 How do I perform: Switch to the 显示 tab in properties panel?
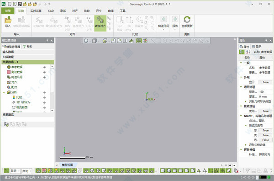257,47
